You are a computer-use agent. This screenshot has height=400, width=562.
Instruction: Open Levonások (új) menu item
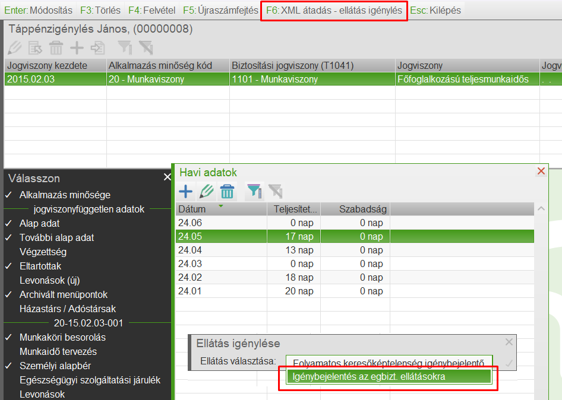tap(49, 280)
